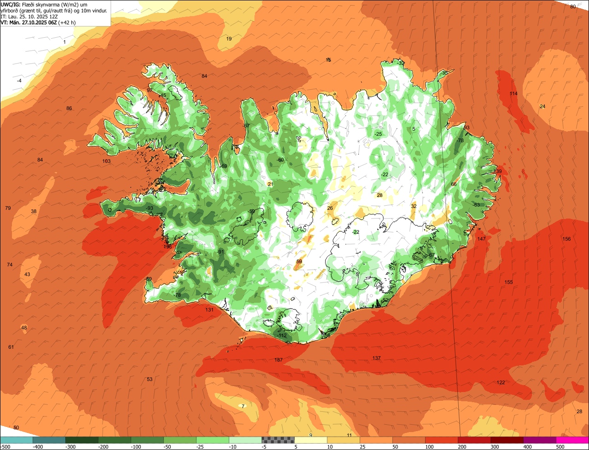Click the map value 155 southeast of Iceland

coord(508,282)
